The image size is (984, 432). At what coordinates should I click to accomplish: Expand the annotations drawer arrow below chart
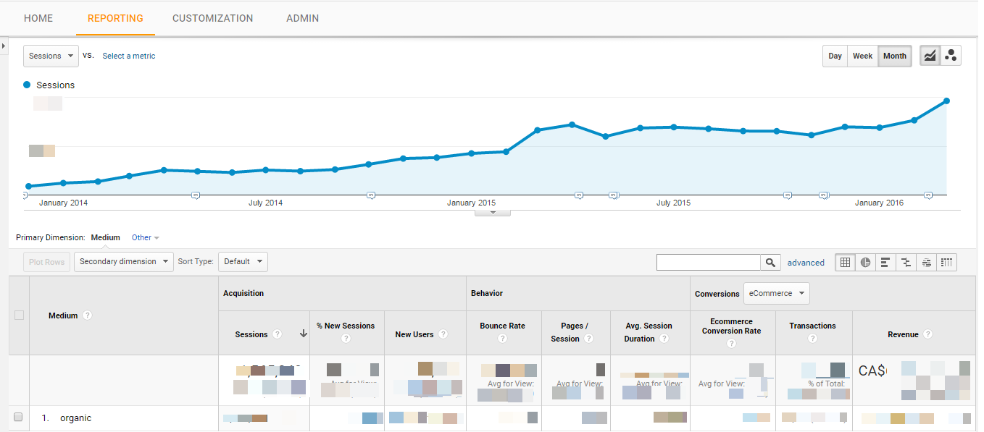[x=493, y=213]
